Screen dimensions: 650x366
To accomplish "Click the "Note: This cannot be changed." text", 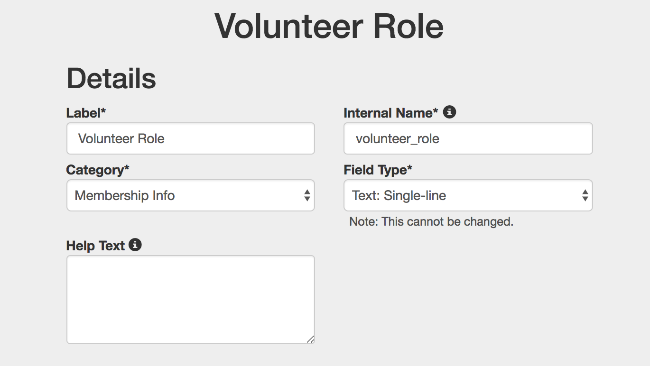I will pyautogui.click(x=431, y=221).
